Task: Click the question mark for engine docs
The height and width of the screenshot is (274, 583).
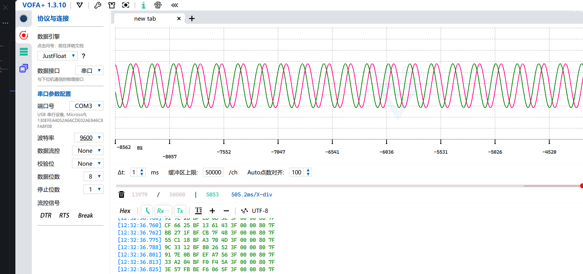Action: tap(84, 56)
